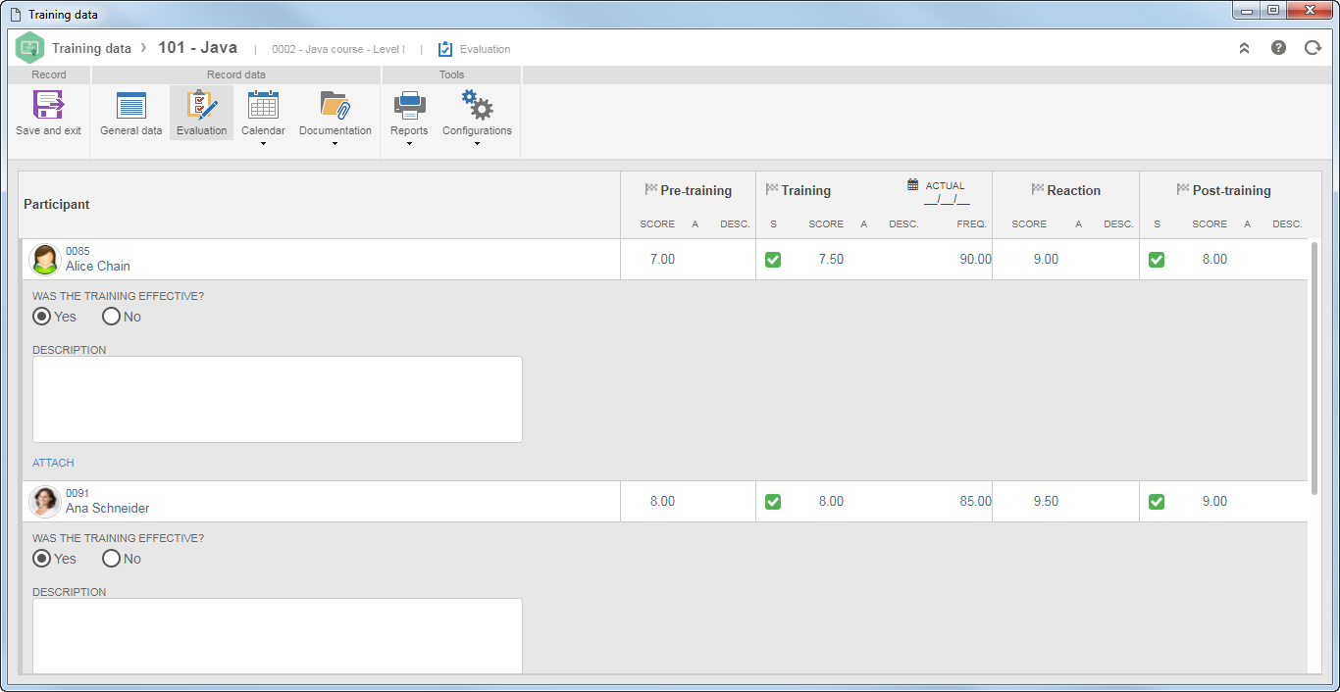Screen dimensions: 1340x692
Task: Click the Calendar icon
Action: coord(263,105)
